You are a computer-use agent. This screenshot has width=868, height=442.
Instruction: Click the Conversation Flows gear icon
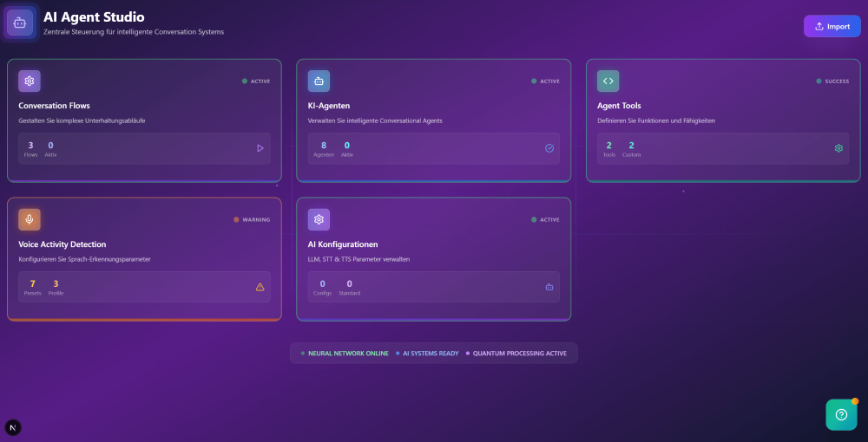[x=30, y=81]
